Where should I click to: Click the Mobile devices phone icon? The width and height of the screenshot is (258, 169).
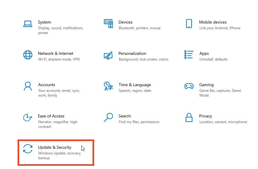[189, 24]
